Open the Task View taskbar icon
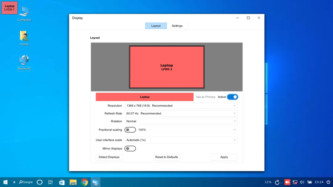Viewport: 333px width, 187px height. (50, 182)
